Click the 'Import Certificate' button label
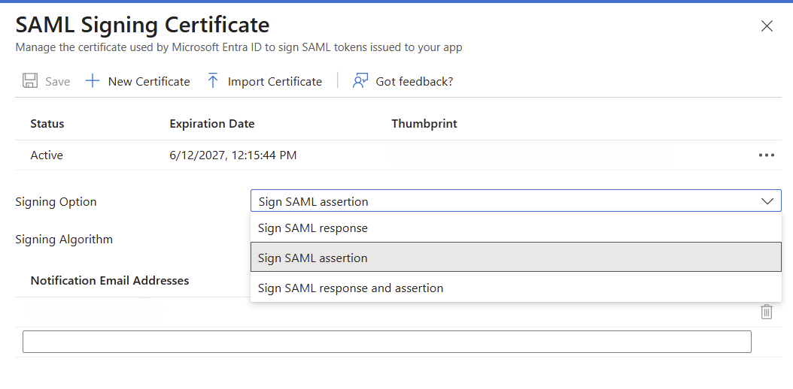Viewport: 793px width, 389px height. pyautogui.click(x=275, y=81)
